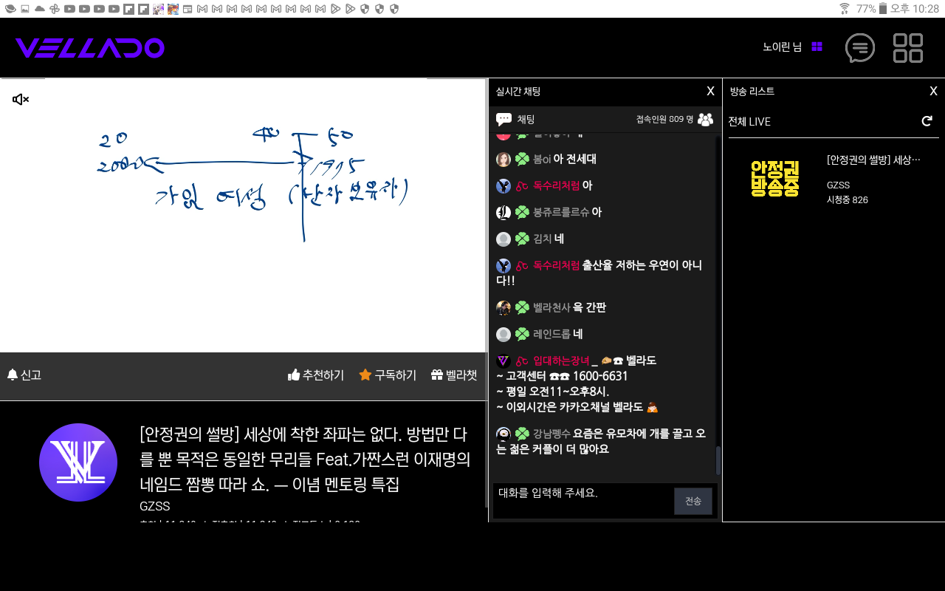The width and height of the screenshot is (945, 591).
Task: Click the clover badge next to 봄이
Action: point(522,159)
